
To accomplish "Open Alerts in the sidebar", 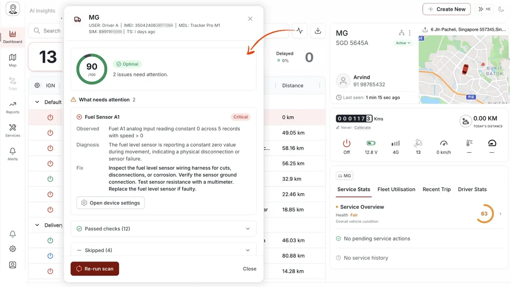I will (x=13, y=154).
